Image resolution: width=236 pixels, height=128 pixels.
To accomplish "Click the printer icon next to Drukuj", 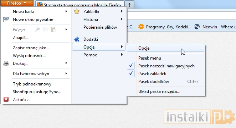I will (x=6, y=63).
